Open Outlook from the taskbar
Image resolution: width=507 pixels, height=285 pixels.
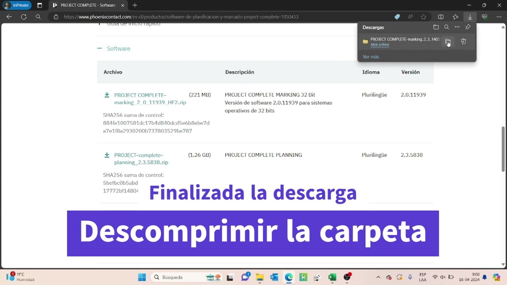click(x=274, y=277)
